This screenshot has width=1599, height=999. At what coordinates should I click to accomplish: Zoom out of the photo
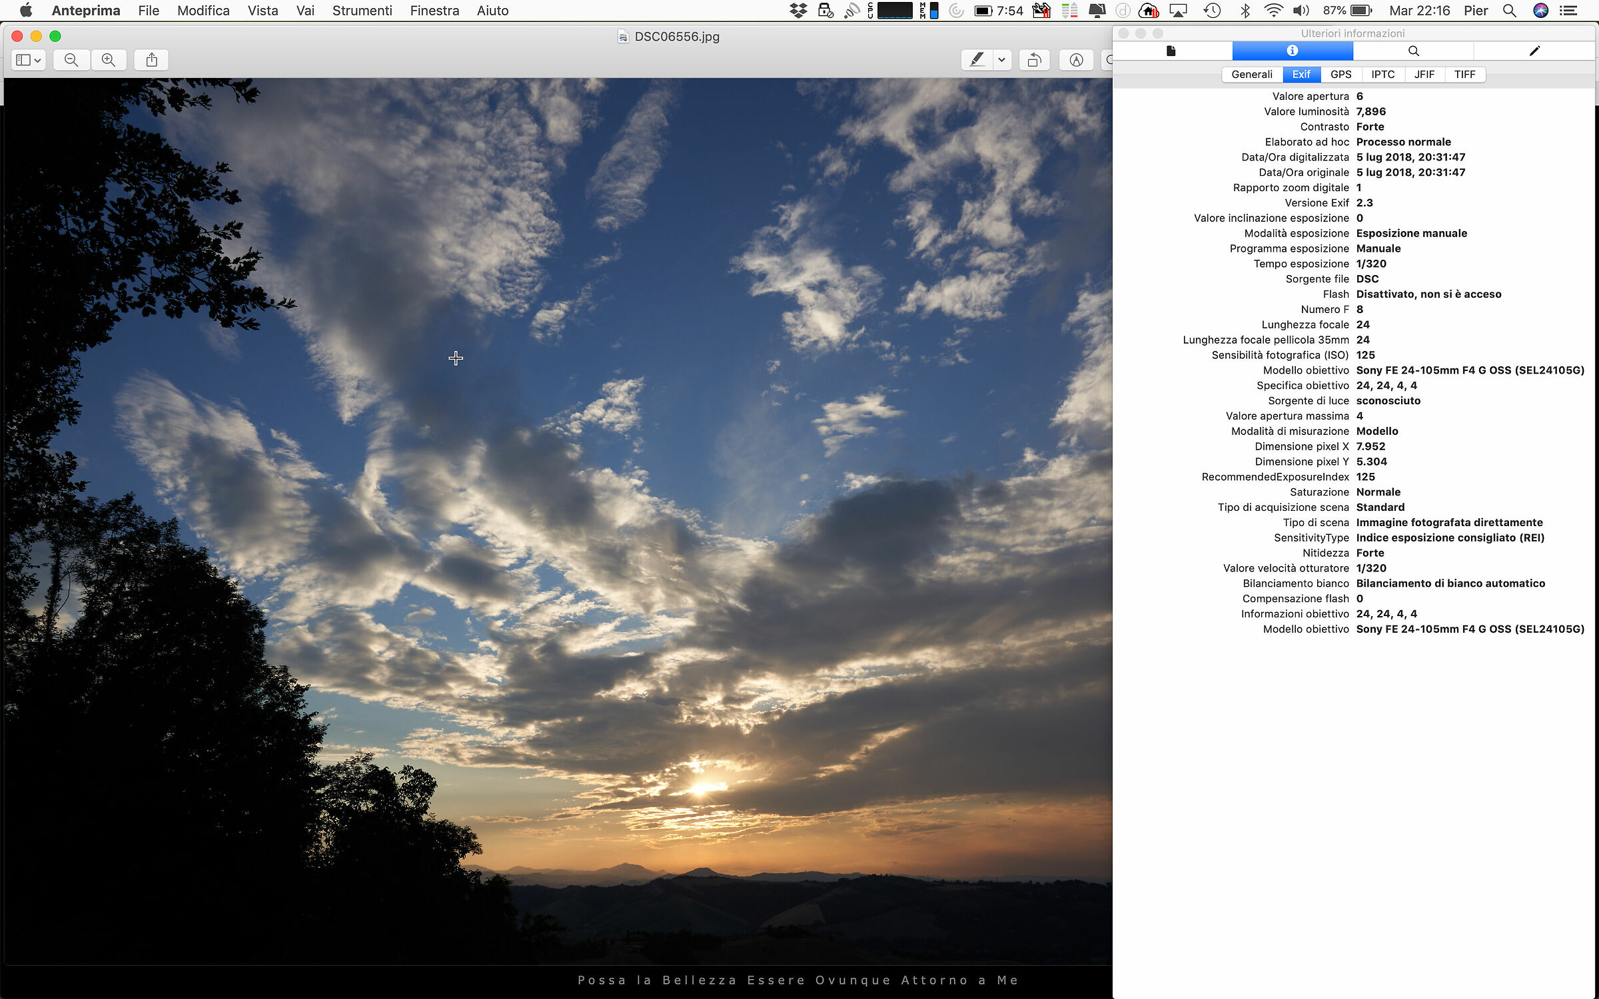coord(71,60)
